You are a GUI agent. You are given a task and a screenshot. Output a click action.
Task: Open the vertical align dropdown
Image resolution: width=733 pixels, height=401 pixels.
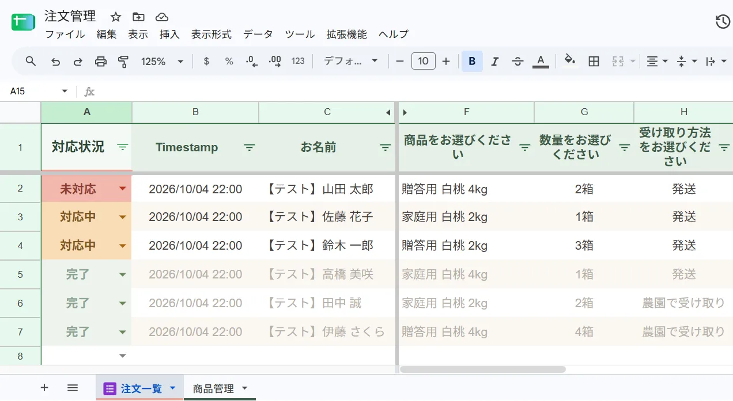pos(686,62)
